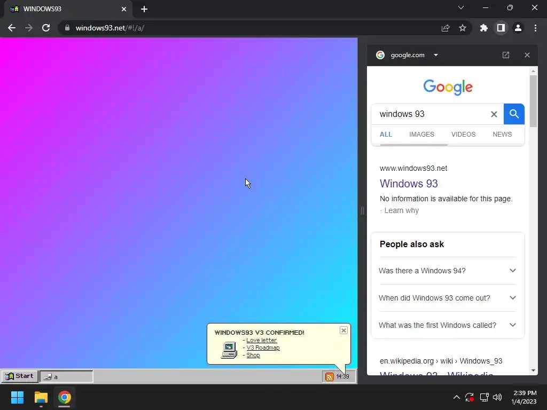Open the Extensions puzzle icon
The width and height of the screenshot is (547, 410).
[x=484, y=28]
